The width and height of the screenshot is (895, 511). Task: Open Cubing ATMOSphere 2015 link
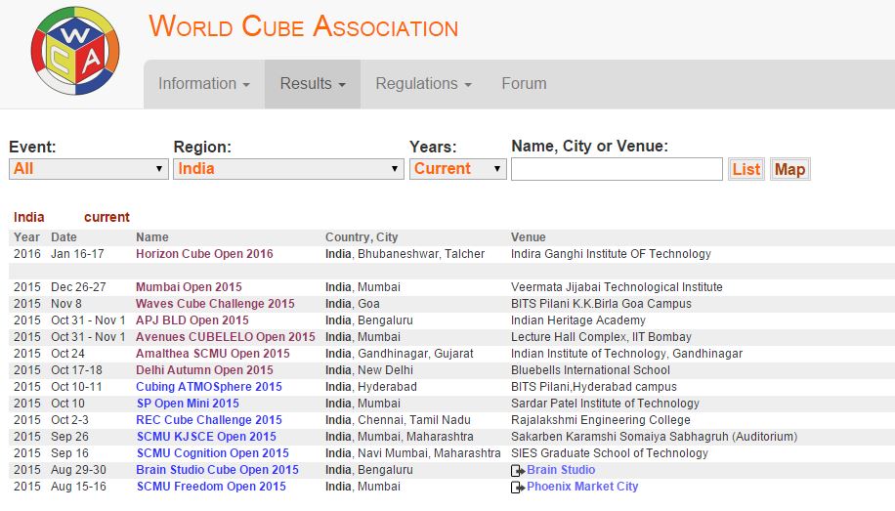(x=209, y=387)
